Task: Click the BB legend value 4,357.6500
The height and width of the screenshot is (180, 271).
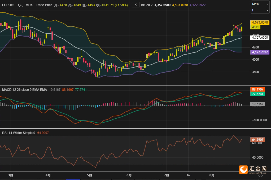Action: pyautogui.click(x=163, y=5)
